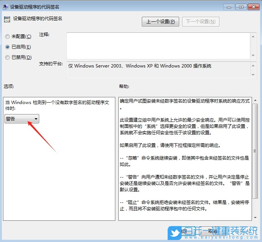Click the help panel scroll up arrow
Viewport: 262px width, 242px height.
coord(255,100)
